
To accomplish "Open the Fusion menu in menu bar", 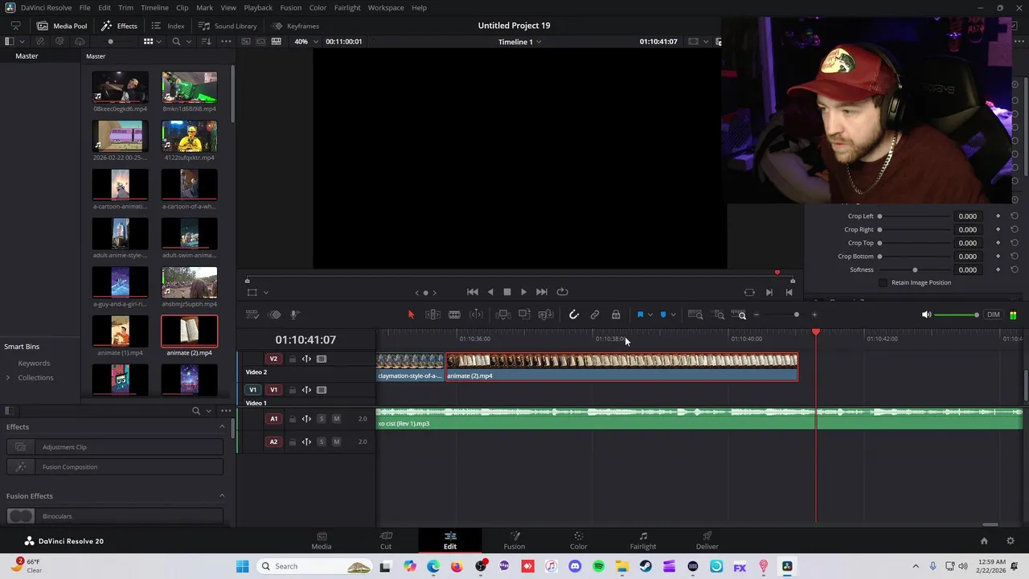I will (291, 7).
